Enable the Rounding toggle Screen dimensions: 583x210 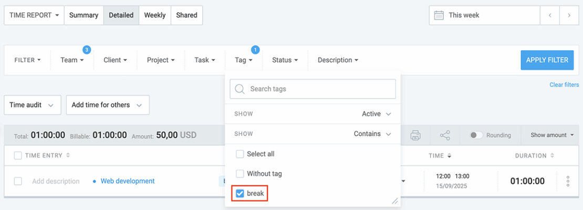pyautogui.click(x=476, y=135)
